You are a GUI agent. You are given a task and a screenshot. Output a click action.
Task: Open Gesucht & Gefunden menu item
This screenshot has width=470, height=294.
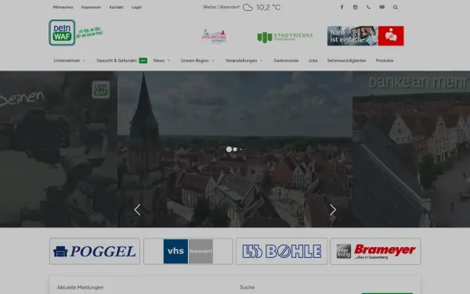(x=121, y=60)
